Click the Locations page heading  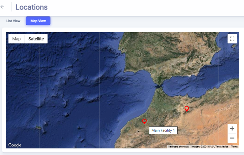pyautogui.click(x=32, y=7)
